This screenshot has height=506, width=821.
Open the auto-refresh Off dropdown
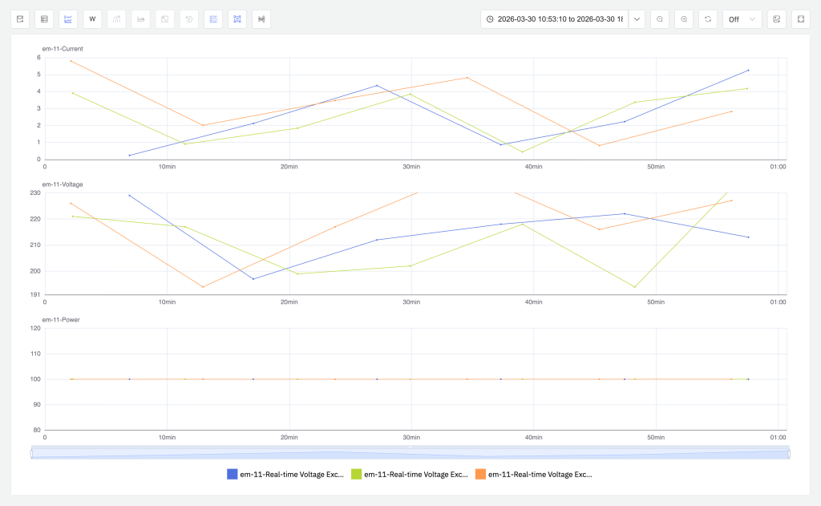[x=742, y=19]
